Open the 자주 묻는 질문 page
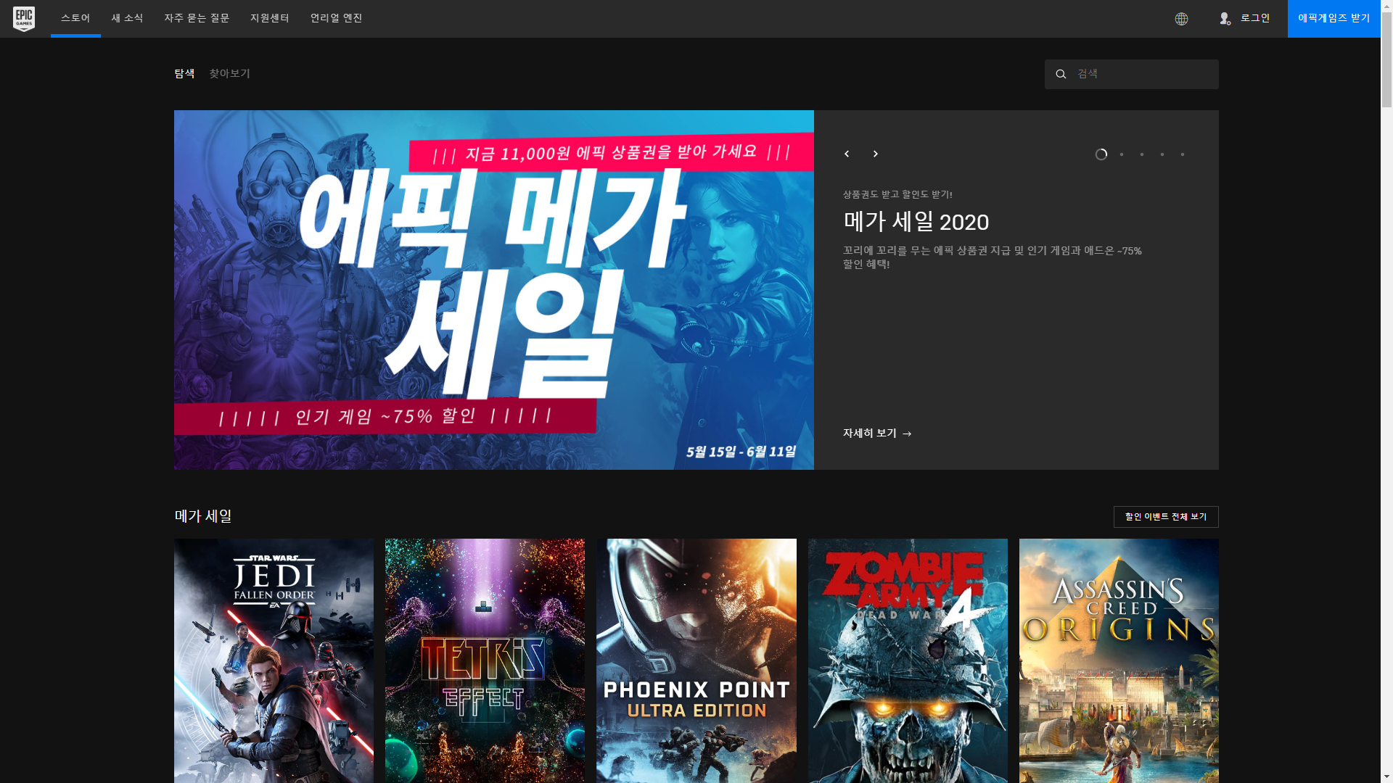Screen dimensions: 1393x783 click(197, 18)
